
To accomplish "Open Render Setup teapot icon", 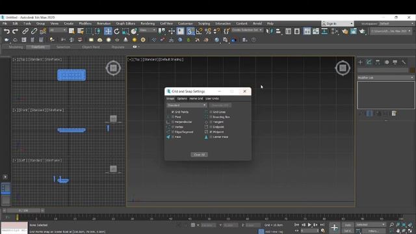I will [345, 31].
